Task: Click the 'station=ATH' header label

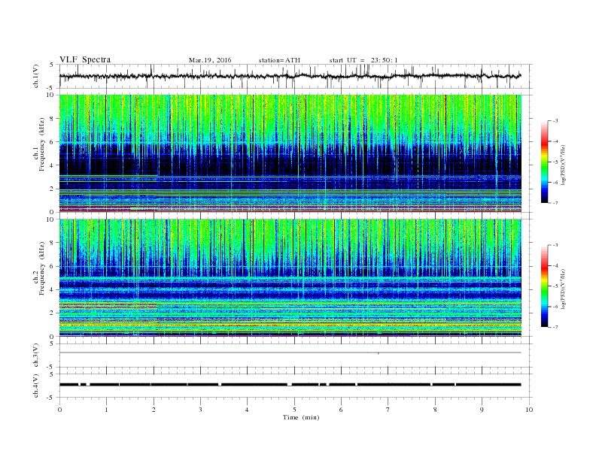Action: [x=279, y=60]
